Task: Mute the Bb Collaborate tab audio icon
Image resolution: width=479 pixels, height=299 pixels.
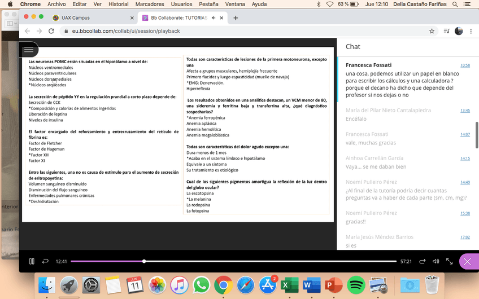Action: (x=214, y=17)
